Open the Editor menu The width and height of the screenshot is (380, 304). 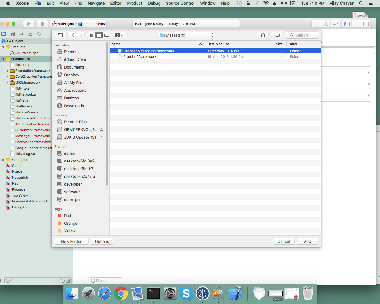point(116,3)
